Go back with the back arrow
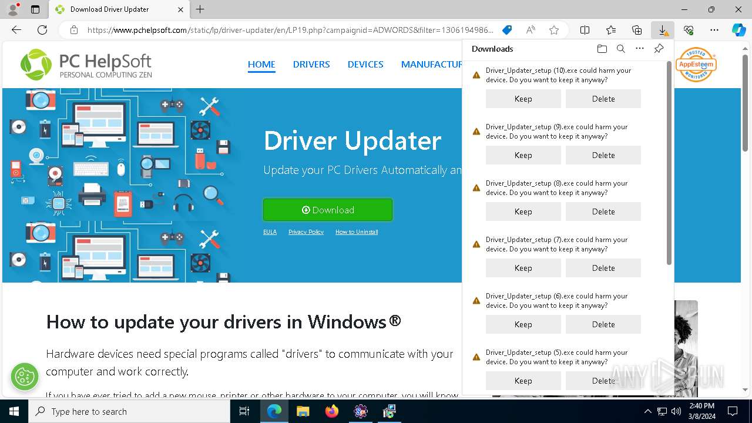This screenshot has width=752, height=423. point(16,30)
